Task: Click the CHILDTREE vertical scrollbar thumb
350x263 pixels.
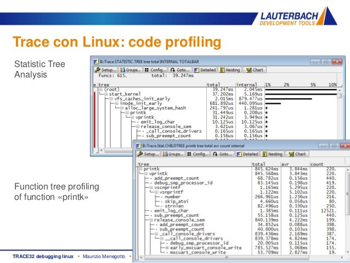Action: click(348, 194)
